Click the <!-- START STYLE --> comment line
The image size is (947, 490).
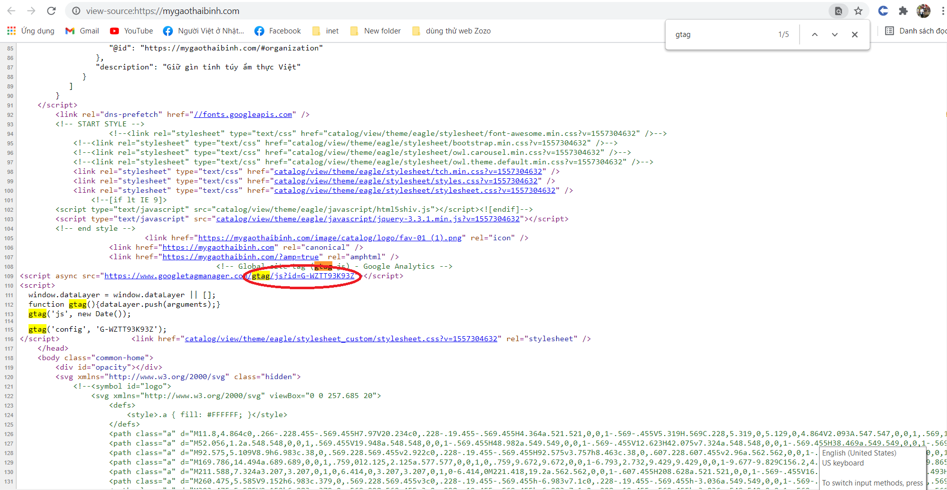tap(100, 124)
